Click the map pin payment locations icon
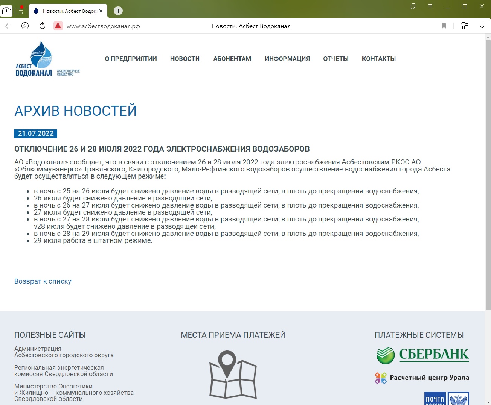Image resolution: width=491 pixels, height=405 pixels. [233, 375]
